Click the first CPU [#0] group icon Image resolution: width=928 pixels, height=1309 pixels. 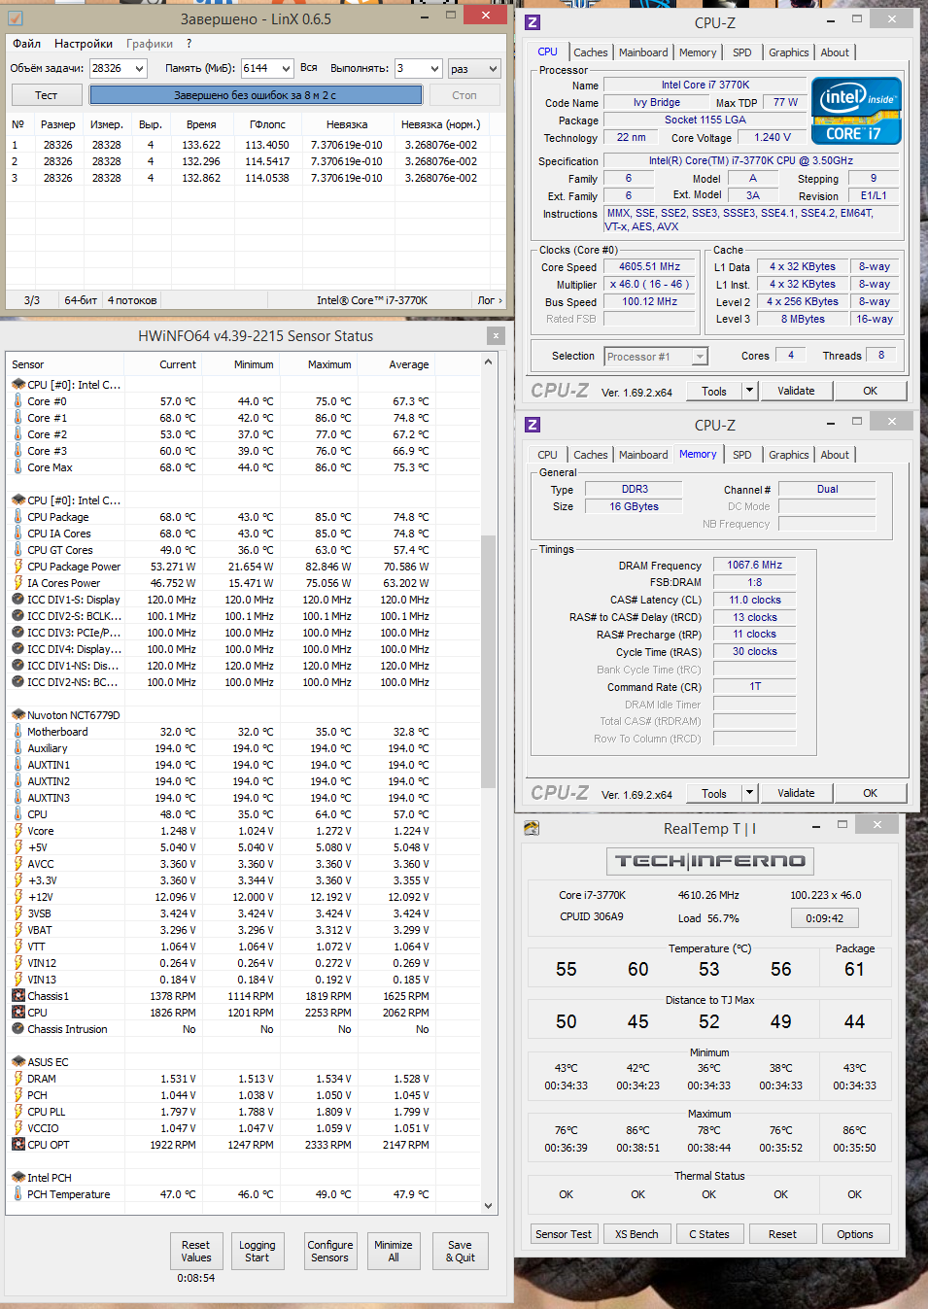click(x=17, y=385)
